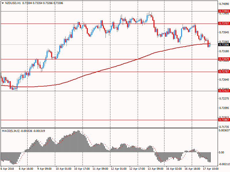Click the 0.72095 price scale value
The width and height of the screenshot is (230, 172).
point(224,108)
